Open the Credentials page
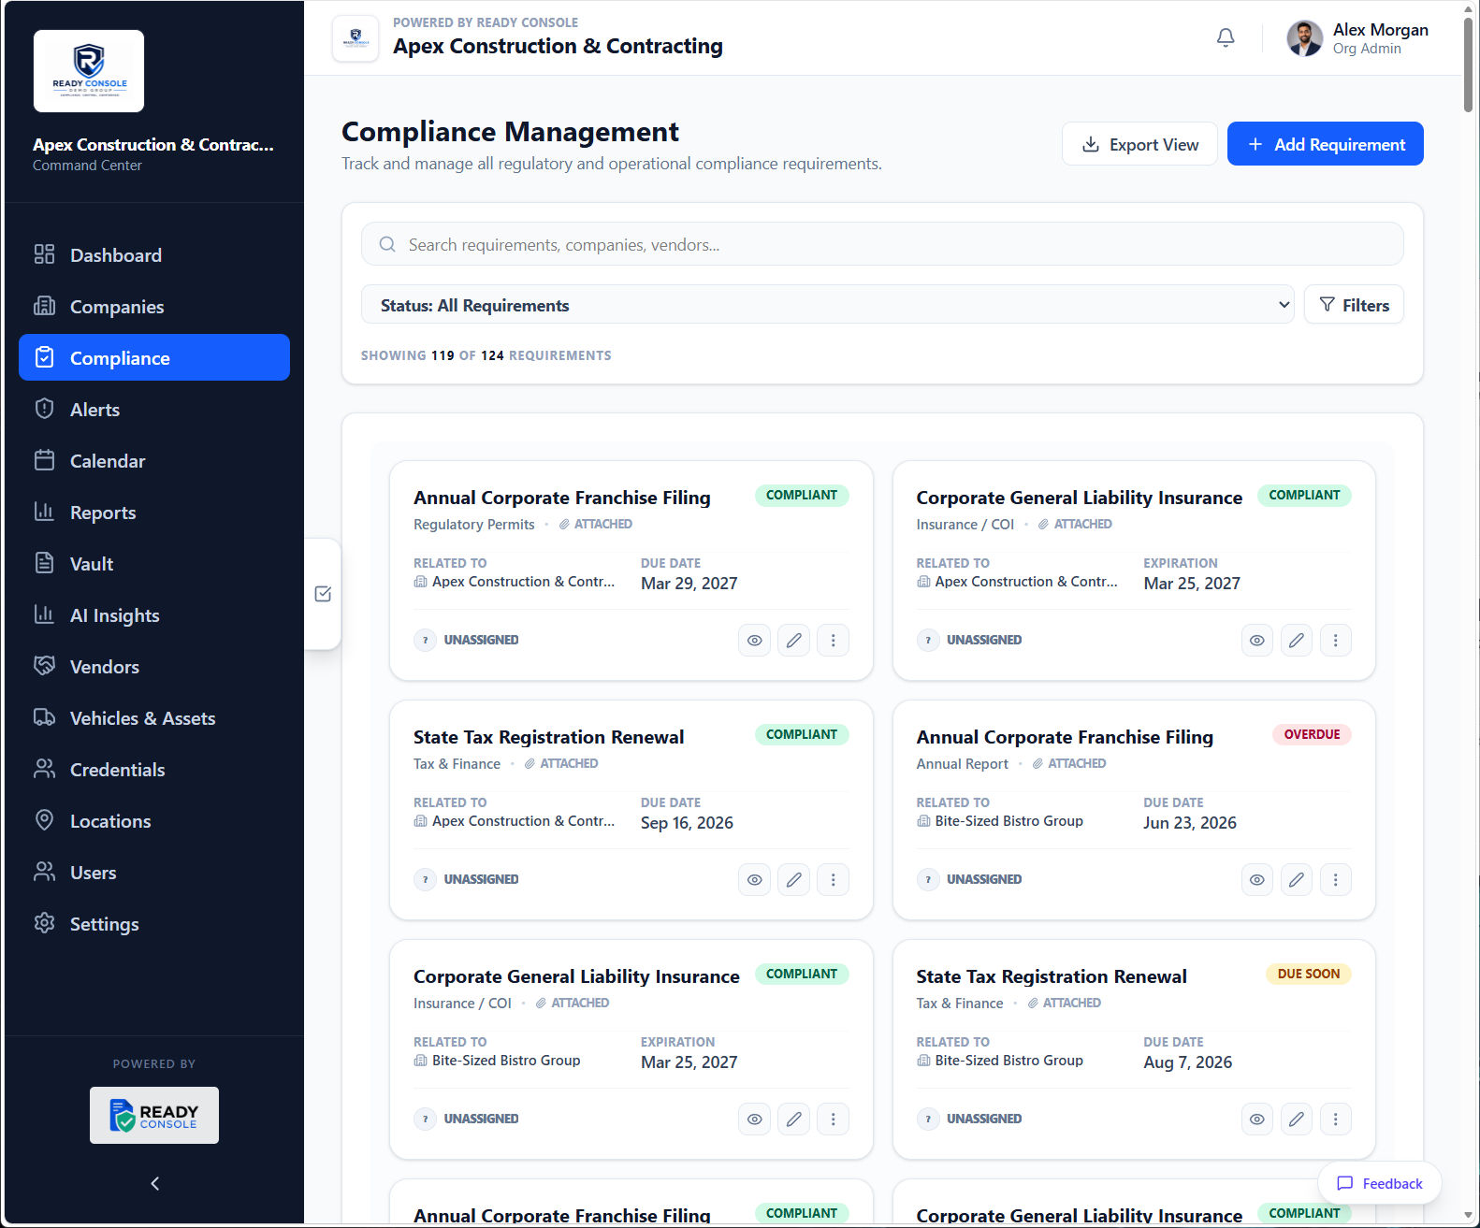 [154, 769]
